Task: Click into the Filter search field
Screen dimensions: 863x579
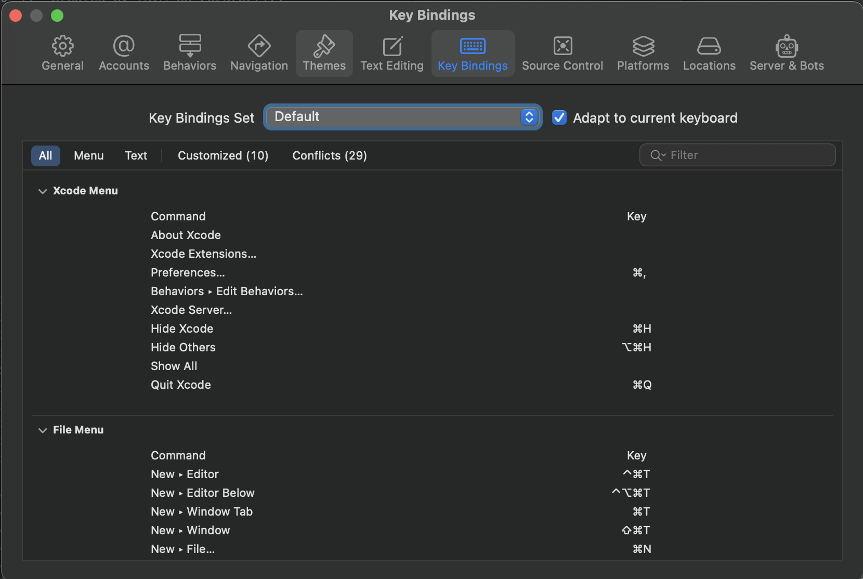Action: tap(738, 155)
